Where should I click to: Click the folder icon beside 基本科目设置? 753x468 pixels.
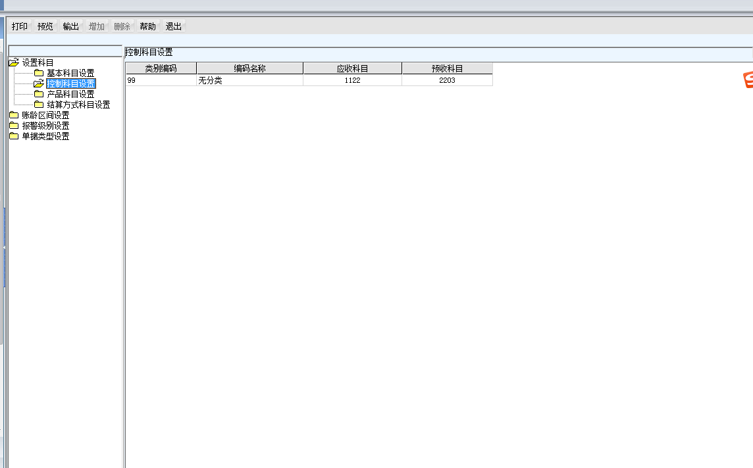(39, 73)
